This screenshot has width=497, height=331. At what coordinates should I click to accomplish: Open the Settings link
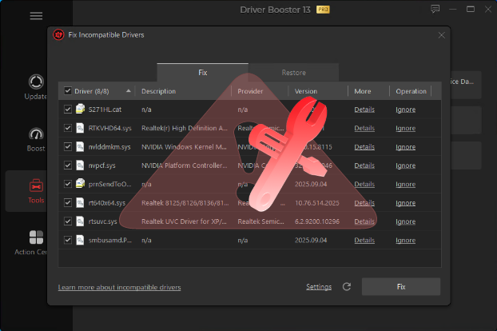point(319,287)
